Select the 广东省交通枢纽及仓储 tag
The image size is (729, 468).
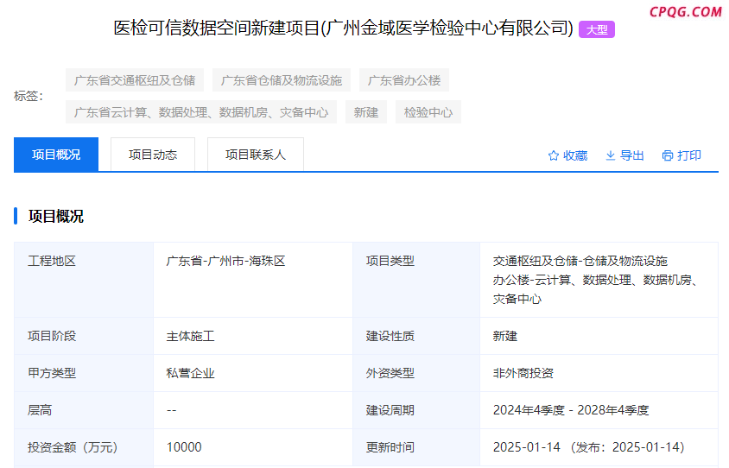(x=135, y=80)
